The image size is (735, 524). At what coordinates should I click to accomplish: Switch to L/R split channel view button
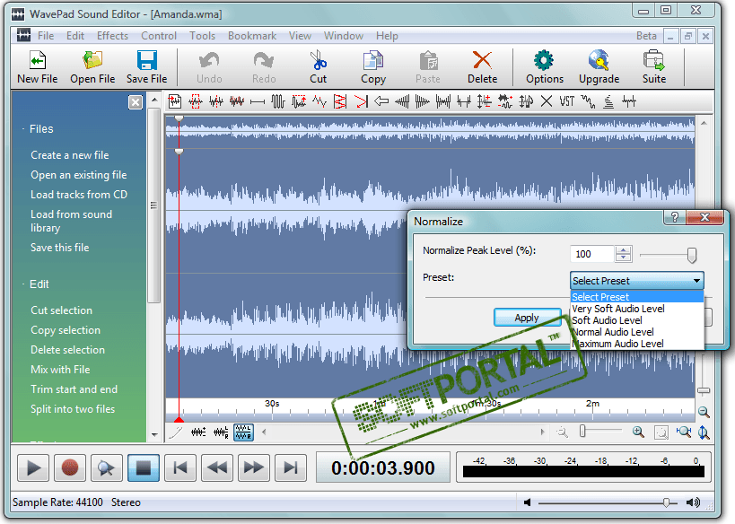[221, 432]
